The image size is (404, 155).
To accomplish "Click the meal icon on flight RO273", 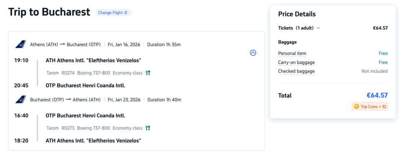I will [148, 128].
